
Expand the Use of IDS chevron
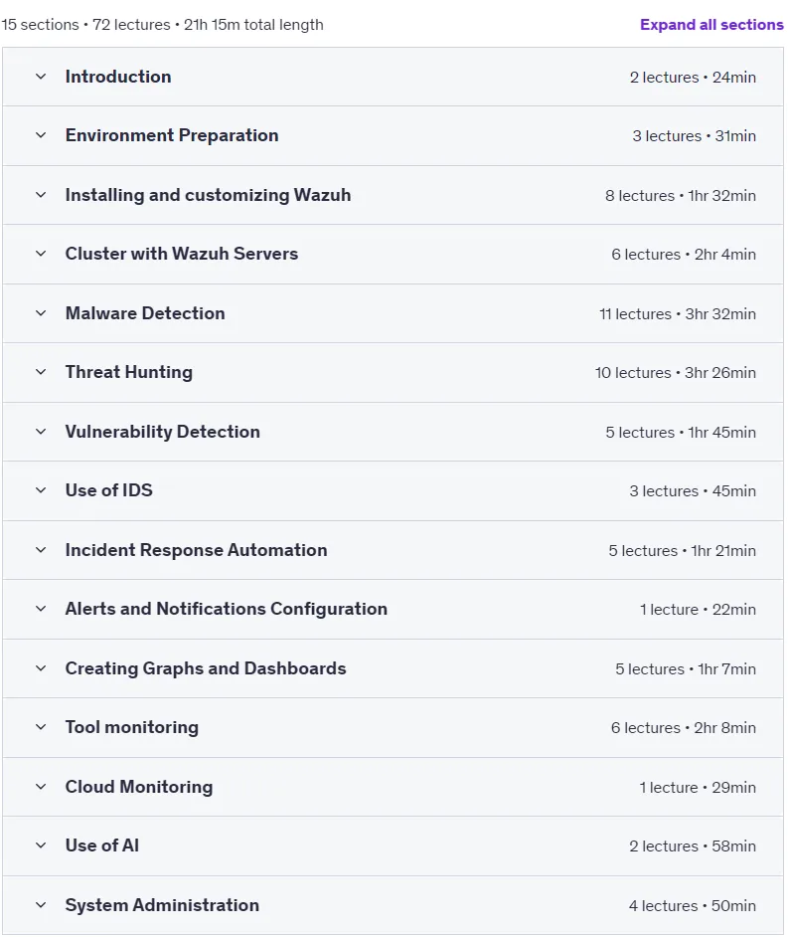41,490
